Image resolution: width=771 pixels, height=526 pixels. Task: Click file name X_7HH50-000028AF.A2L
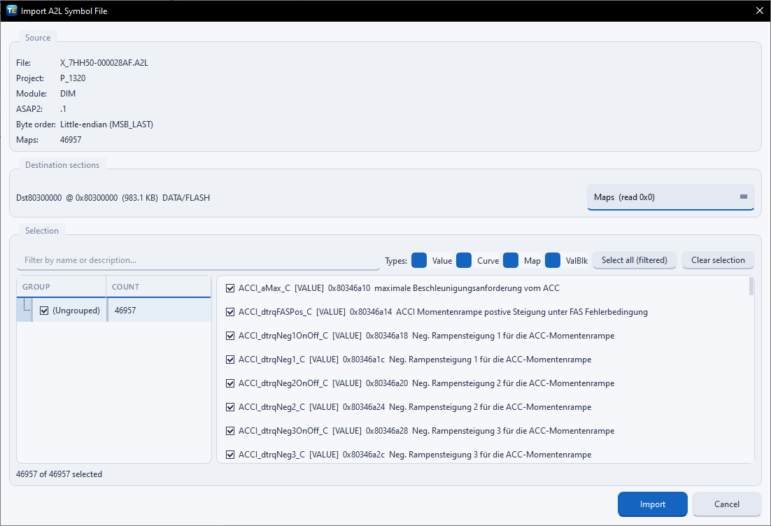[104, 63]
